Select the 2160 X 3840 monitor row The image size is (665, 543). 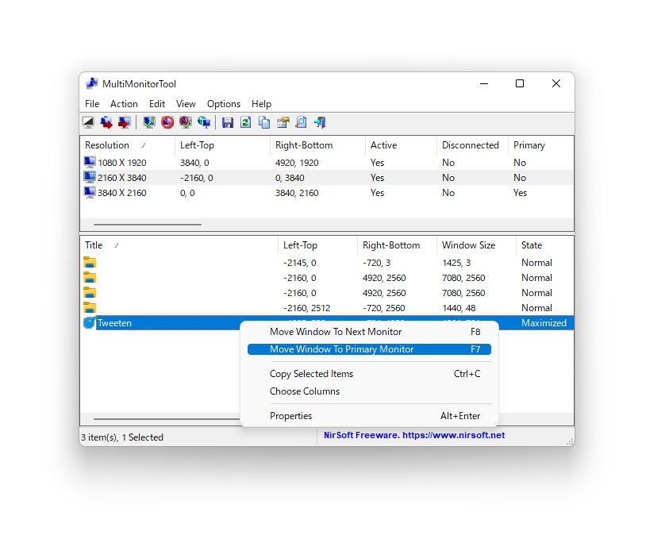coord(327,178)
